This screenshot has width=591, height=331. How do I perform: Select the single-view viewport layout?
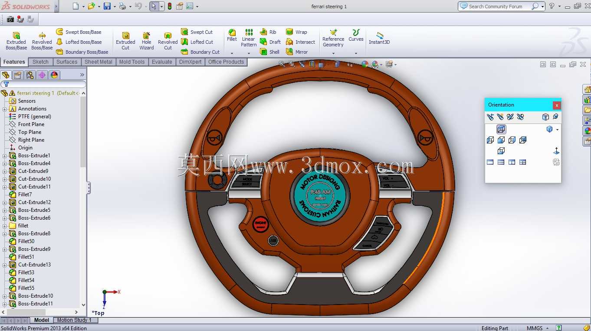490,162
